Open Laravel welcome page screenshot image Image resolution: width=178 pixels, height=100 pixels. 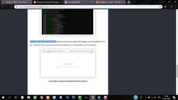point(68,63)
